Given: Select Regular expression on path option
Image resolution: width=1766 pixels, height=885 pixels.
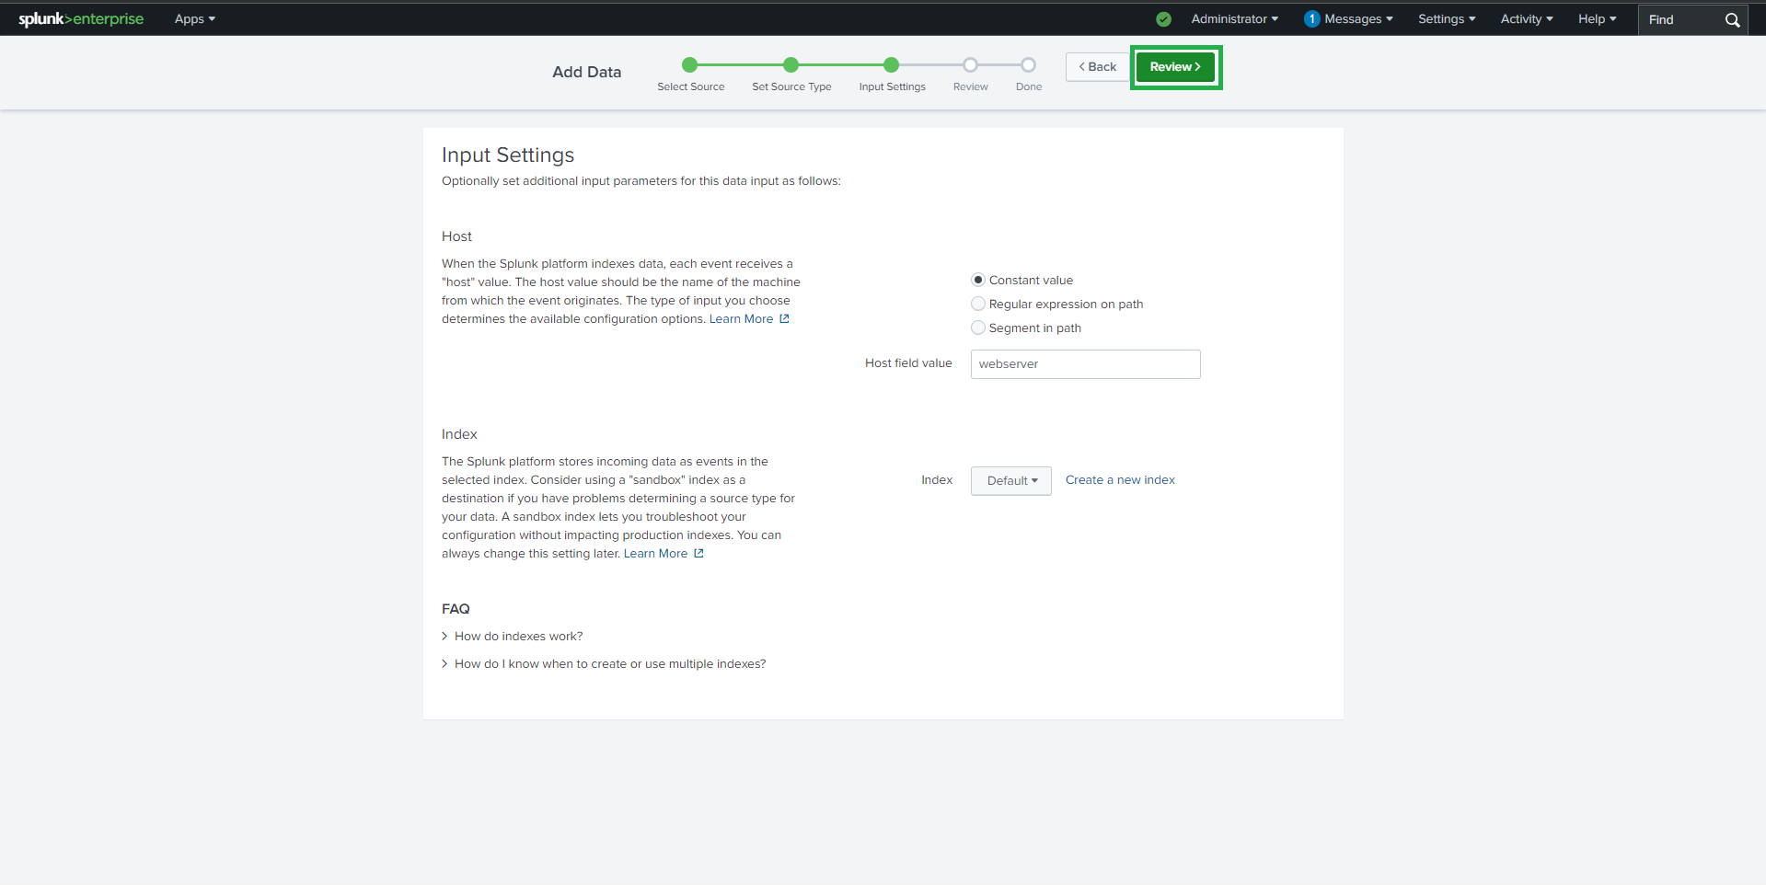Looking at the screenshot, I should 978,304.
